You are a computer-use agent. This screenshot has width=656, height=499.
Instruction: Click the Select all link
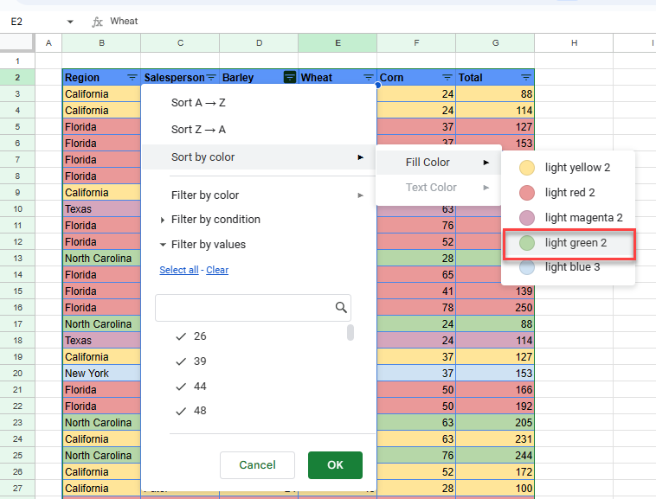[x=179, y=270]
